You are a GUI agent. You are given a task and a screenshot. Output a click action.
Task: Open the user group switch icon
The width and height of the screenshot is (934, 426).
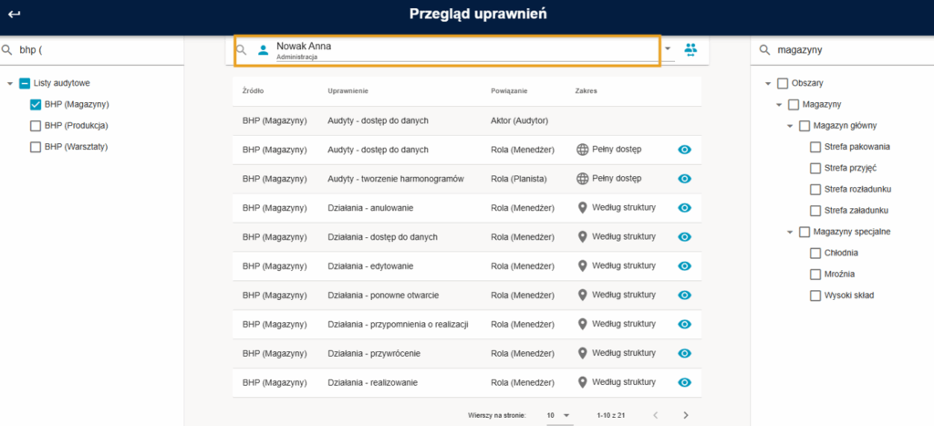click(690, 49)
